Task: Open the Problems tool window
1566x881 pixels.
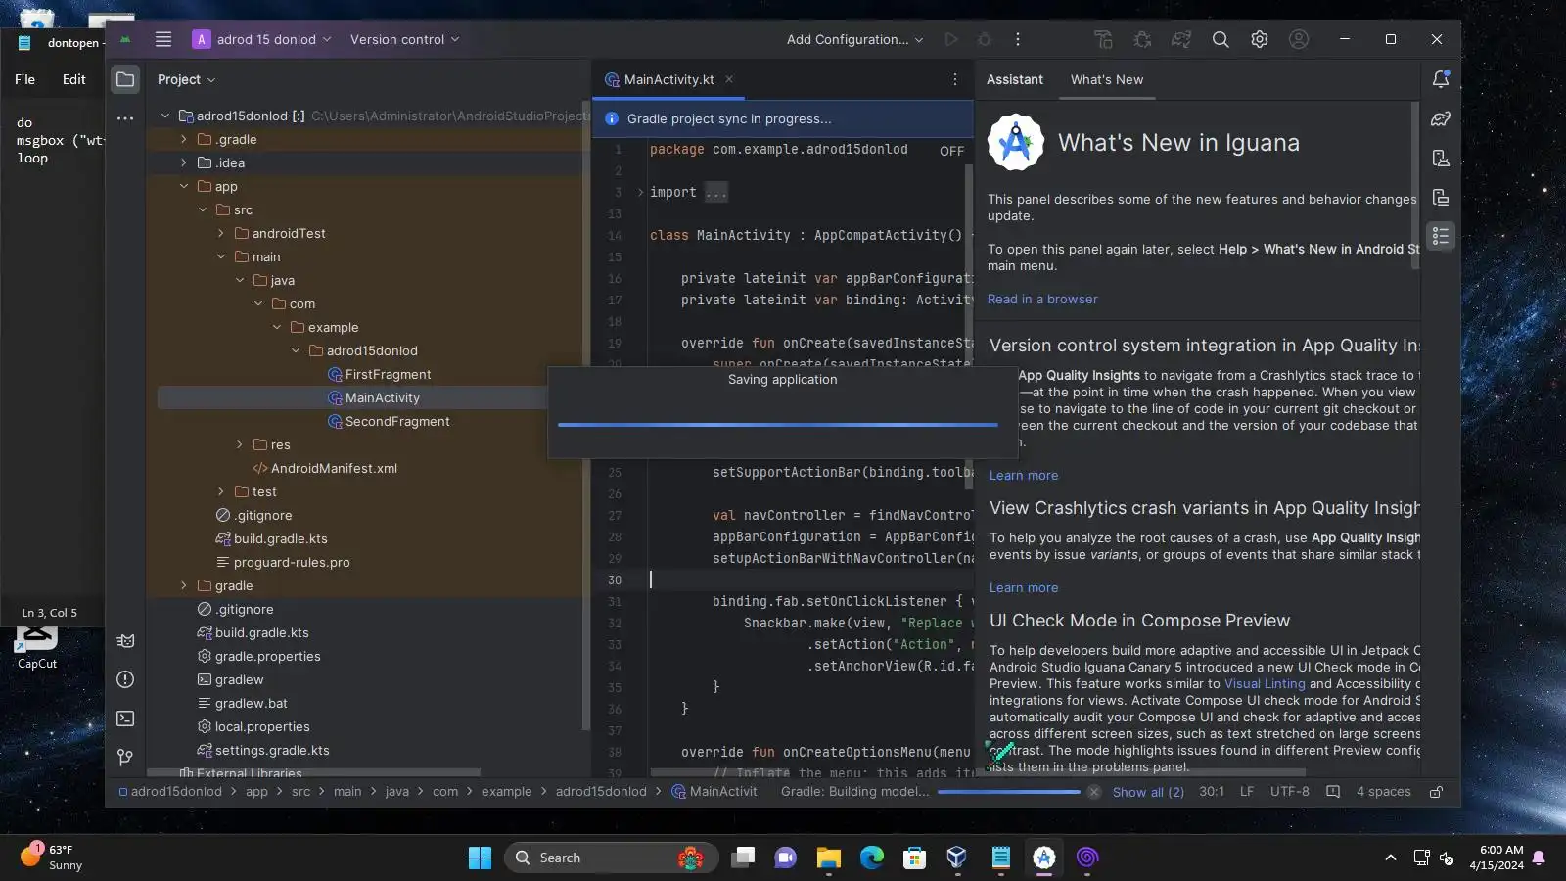Action: [x=125, y=679]
